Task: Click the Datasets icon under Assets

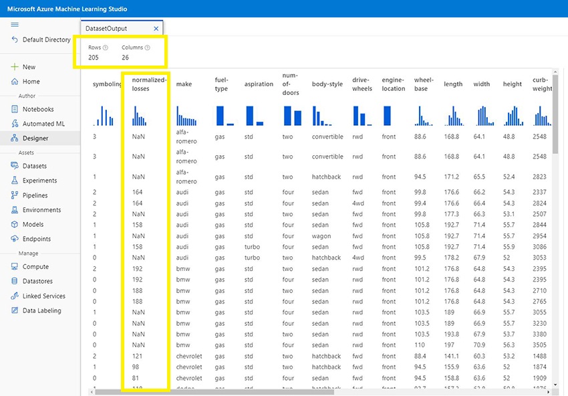Action: click(x=15, y=166)
